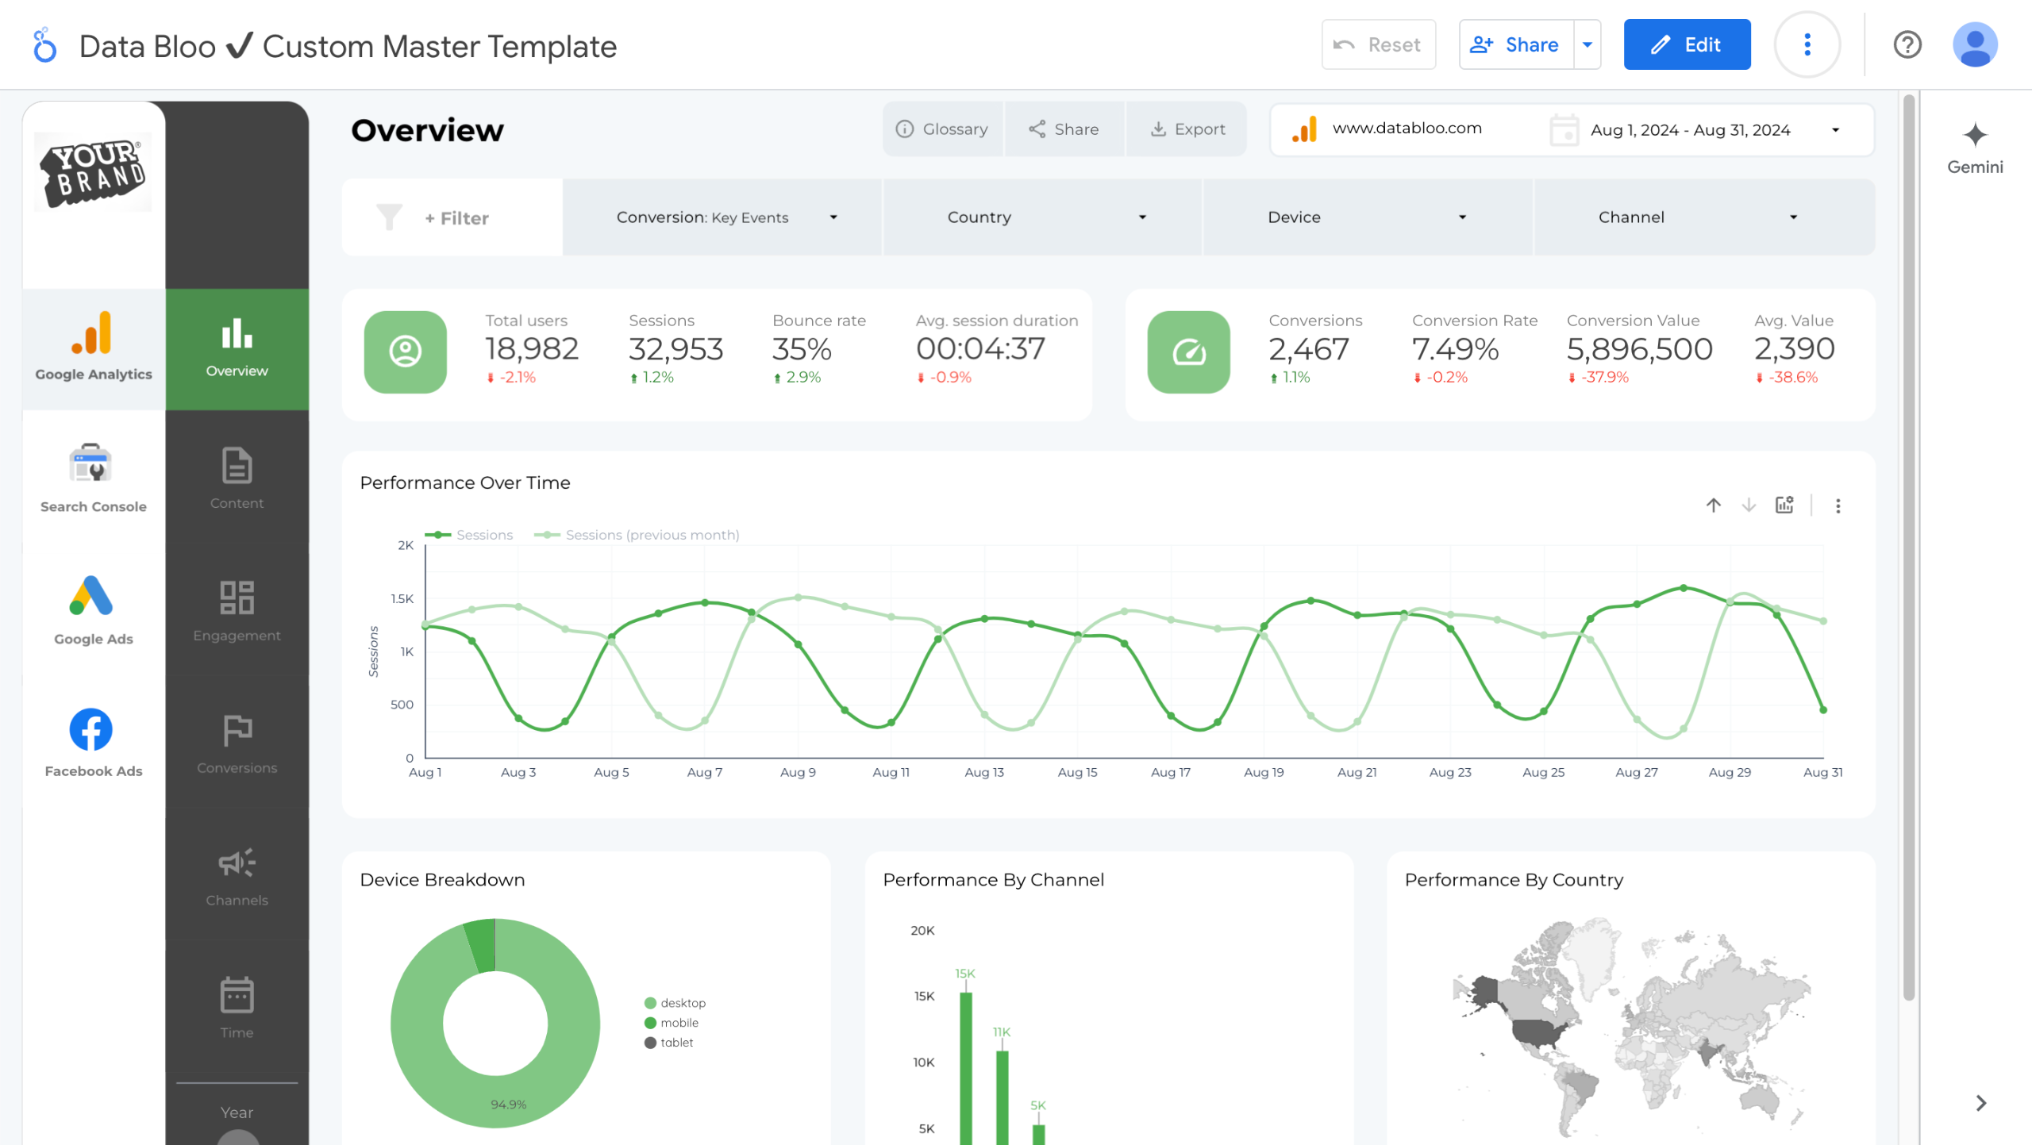The image size is (2032, 1145).
Task: Click the chart drill-down arrow icon
Action: [1748, 505]
